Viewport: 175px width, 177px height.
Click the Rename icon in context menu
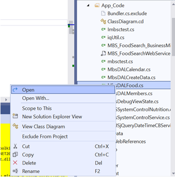(x=15, y=171)
